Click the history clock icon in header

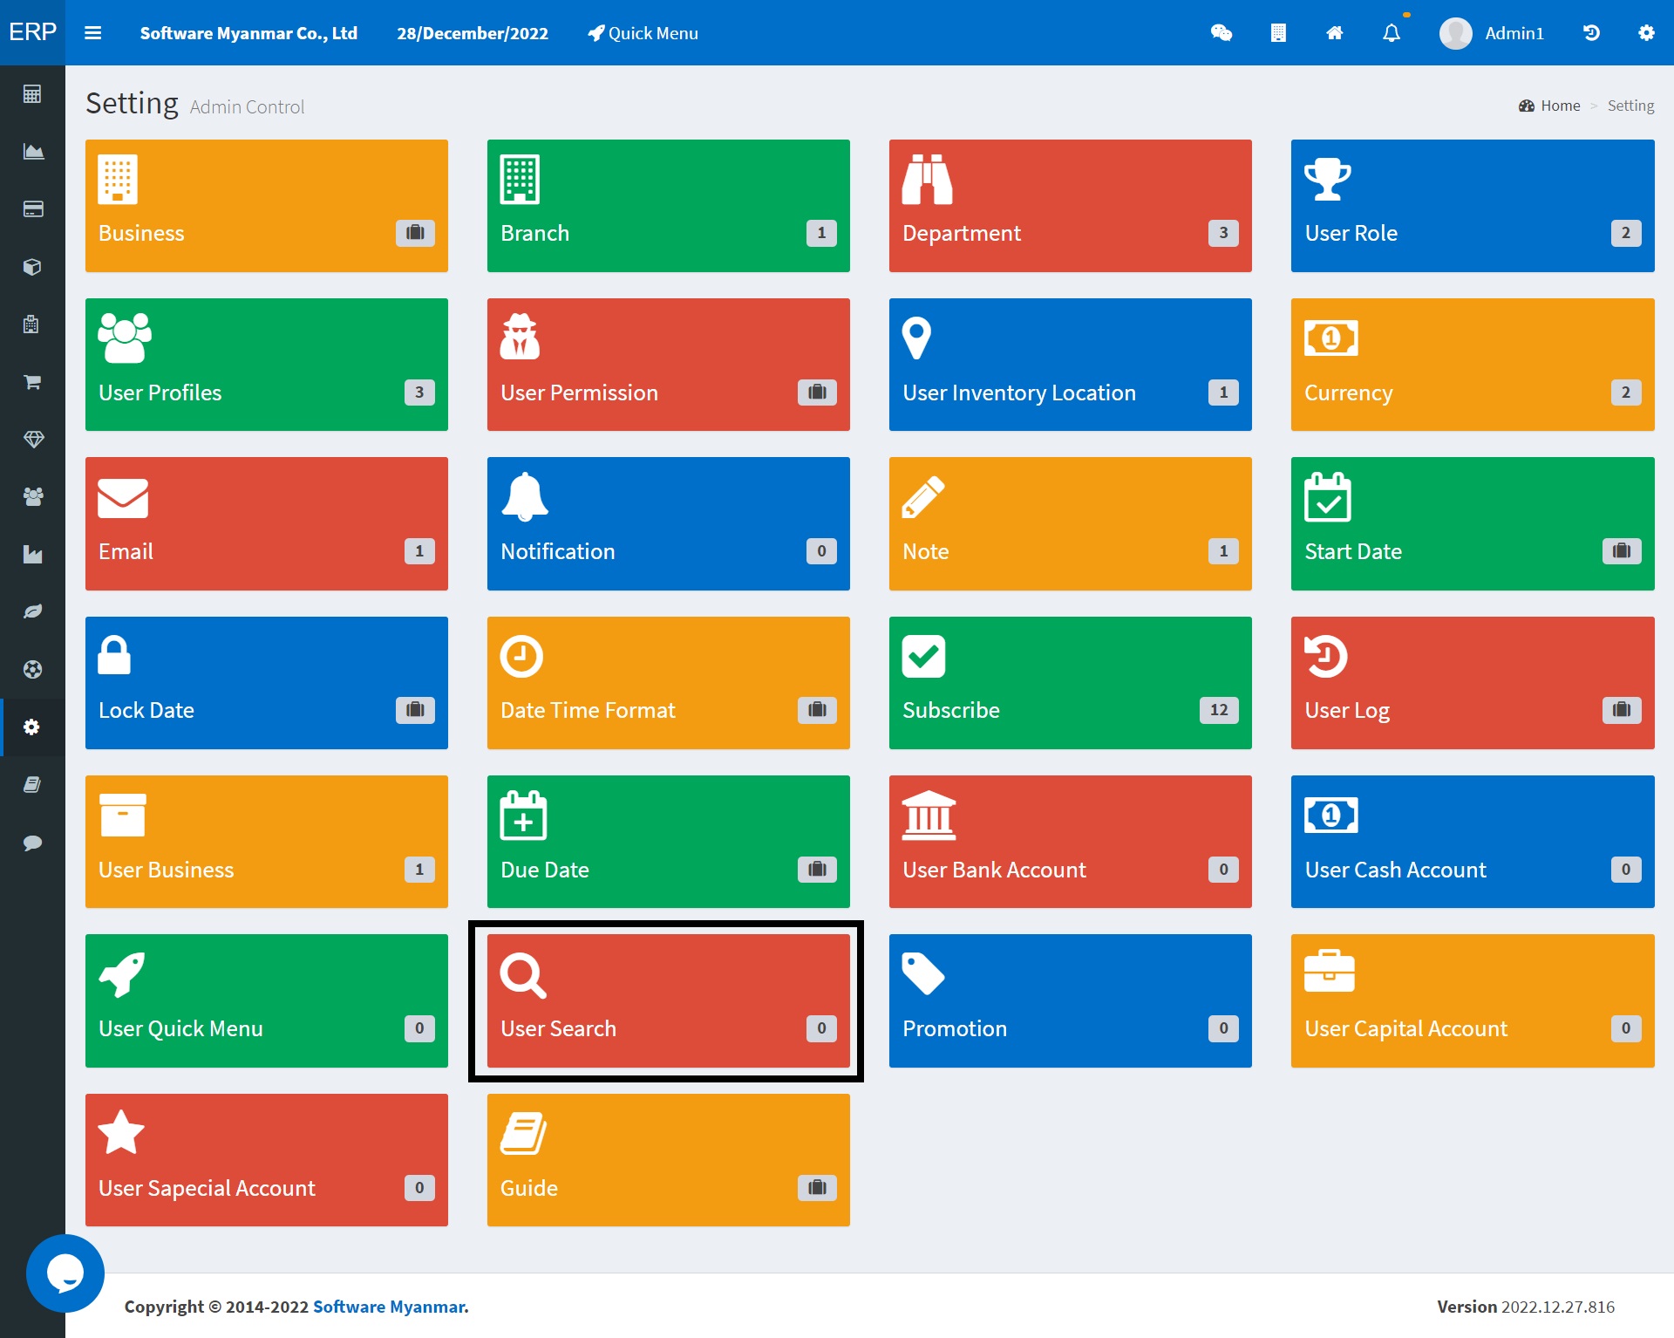pyautogui.click(x=1591, y=33)
